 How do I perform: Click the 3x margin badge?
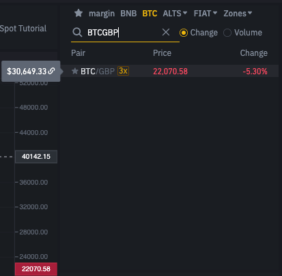click(123, 71)
